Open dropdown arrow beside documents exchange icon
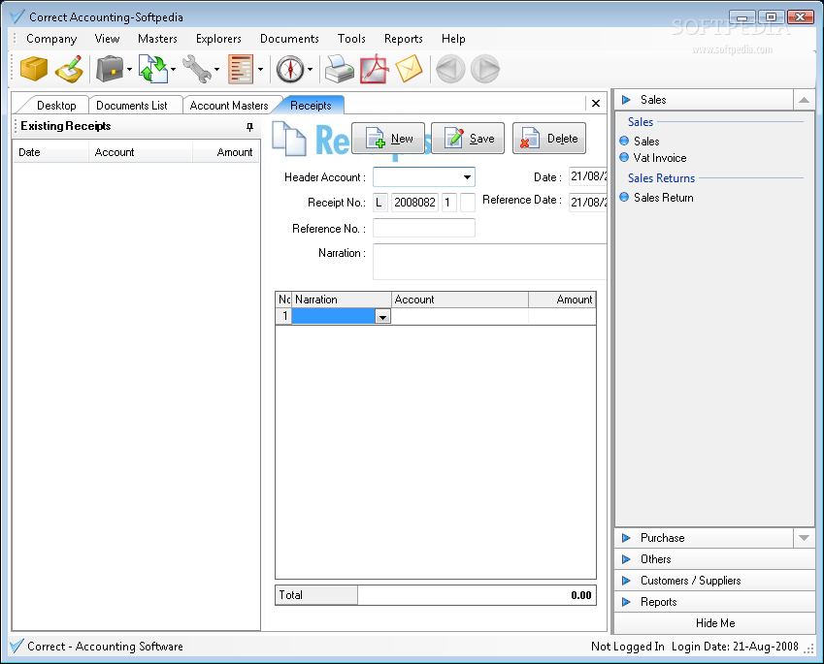Image resolution: width=824 pixels, height=664 pixels. 173,69
